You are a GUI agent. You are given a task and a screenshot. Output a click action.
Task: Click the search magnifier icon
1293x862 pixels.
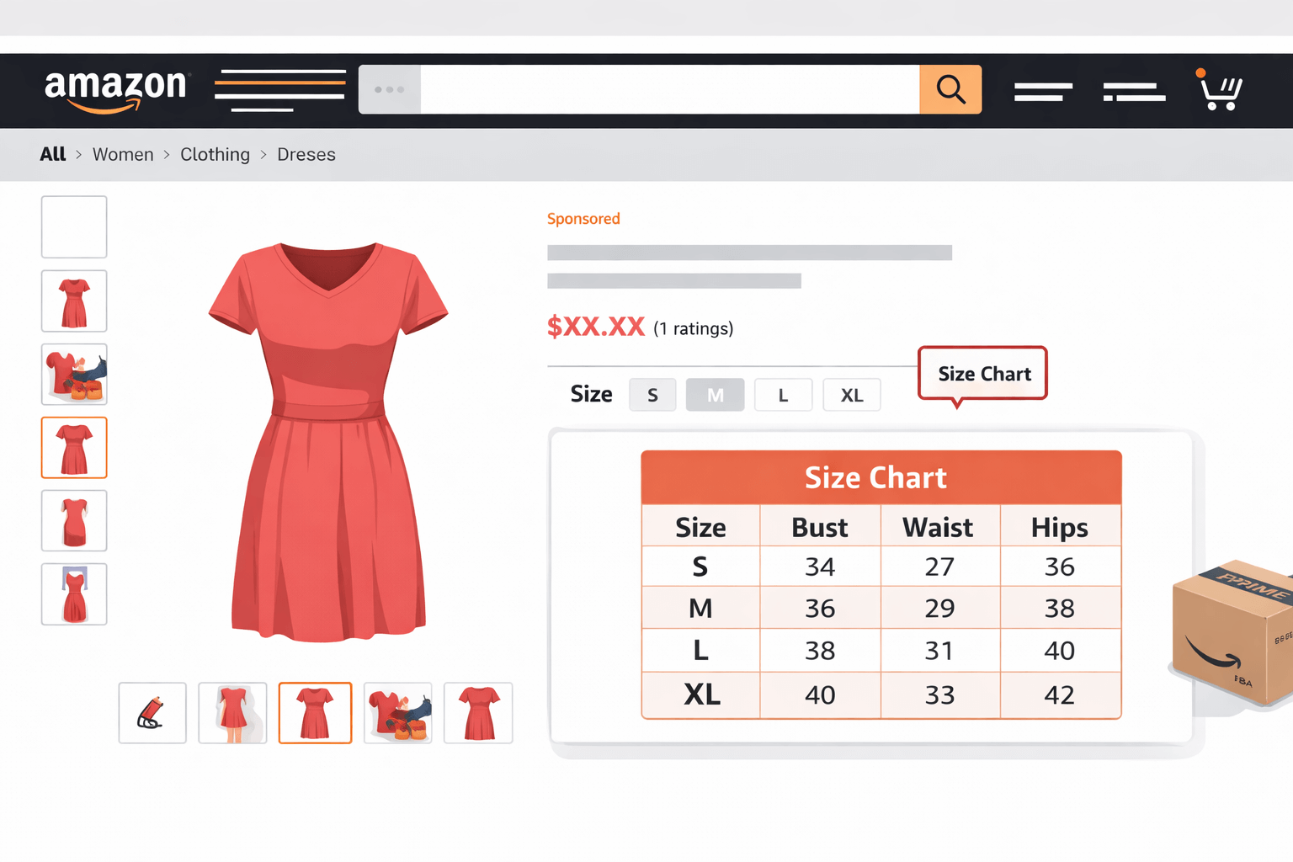pyautogui.click(x=951, y=89)
